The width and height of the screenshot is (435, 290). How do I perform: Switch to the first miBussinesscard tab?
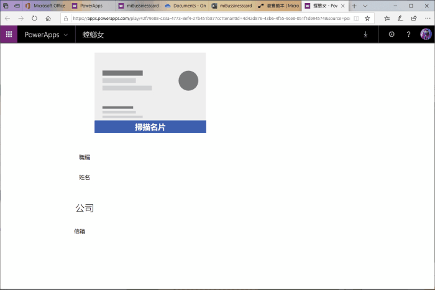pyautogui.click(x=139, y=6)
